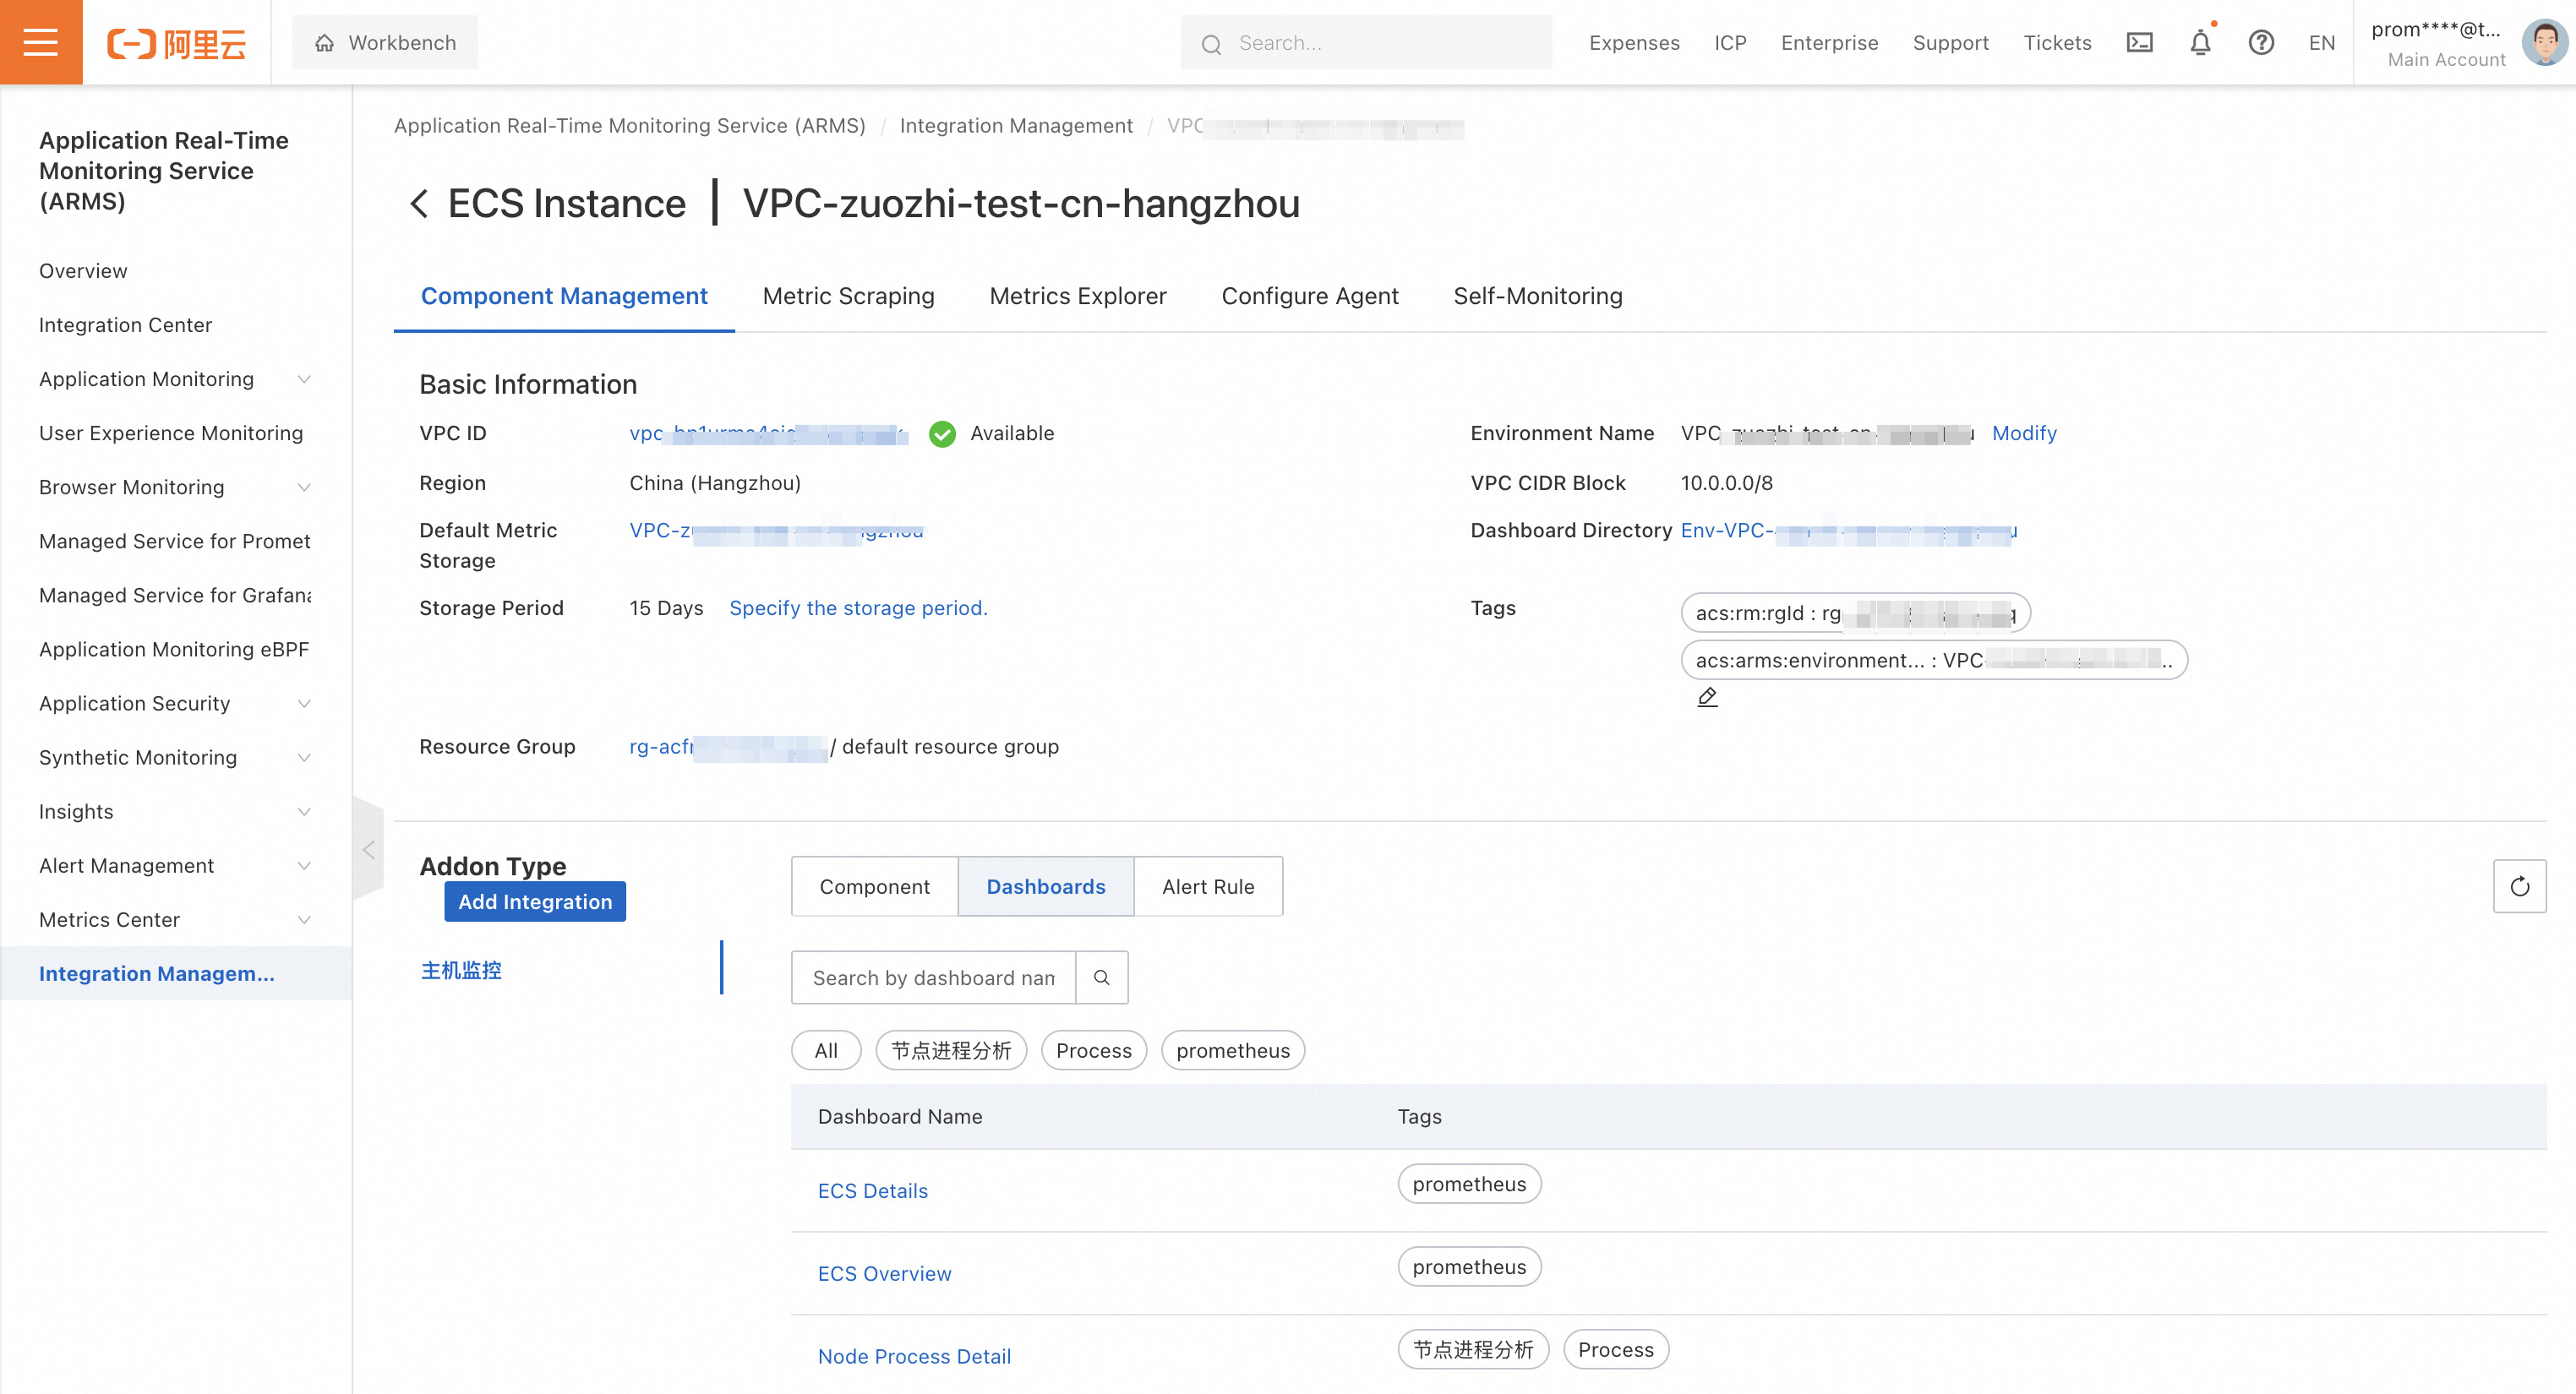
Task: Switch to Metric Scraping tab
Action: [x=848, y=296]
